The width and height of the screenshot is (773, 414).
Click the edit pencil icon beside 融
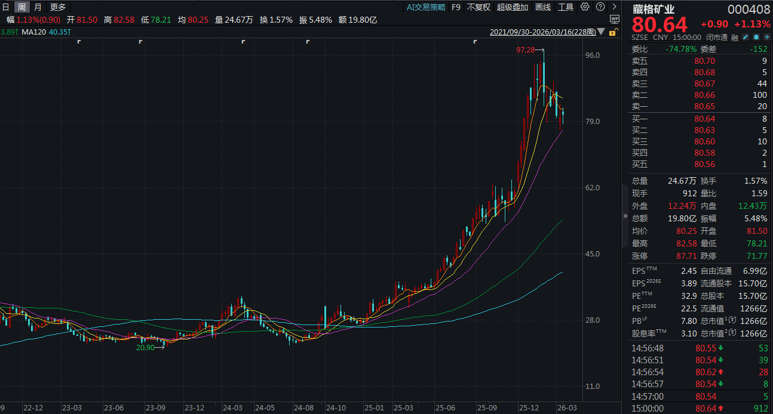click(744, 37)
